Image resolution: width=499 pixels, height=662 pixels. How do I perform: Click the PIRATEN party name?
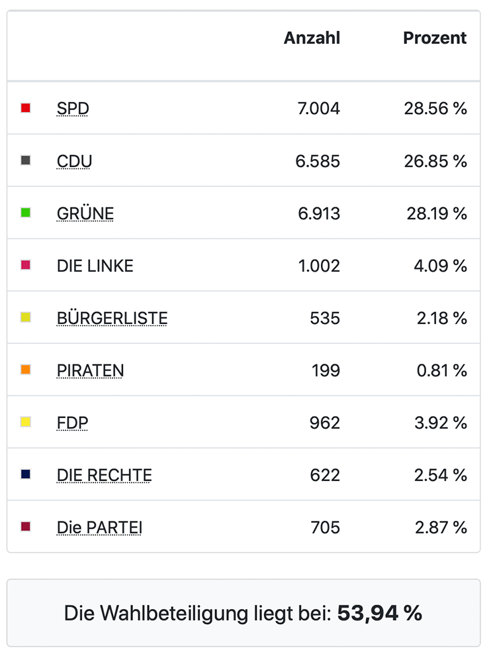90,370
